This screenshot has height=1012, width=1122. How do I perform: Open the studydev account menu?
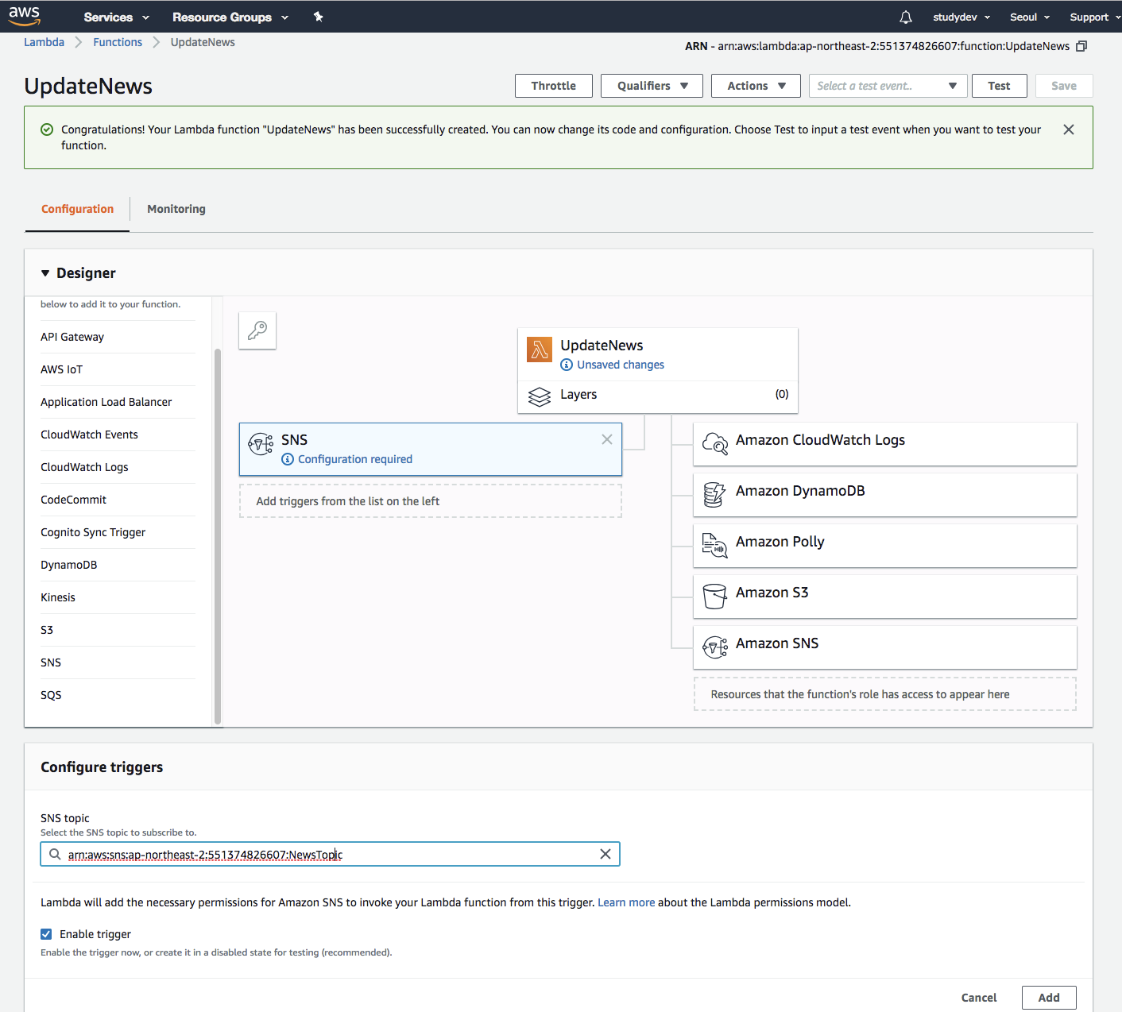pyautogui.click(x=961, y=17)
